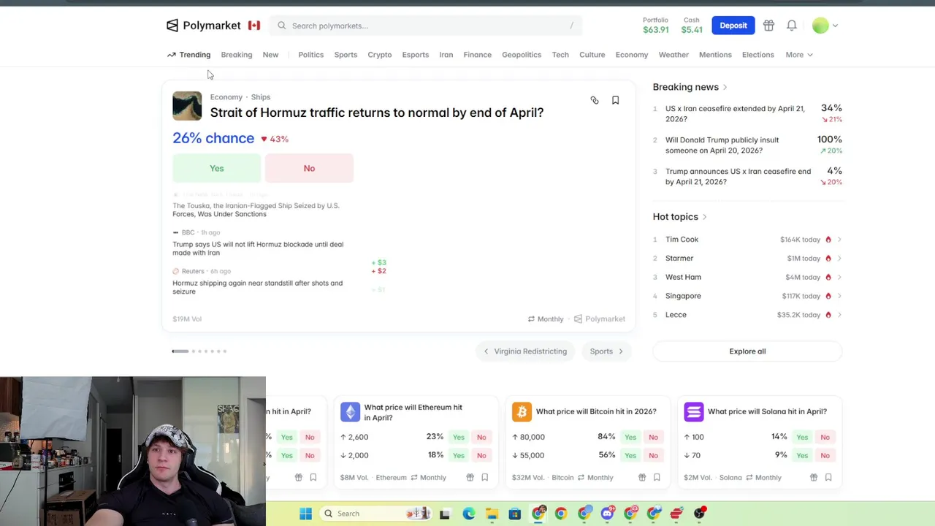Open Reuters headline on Hormuz shipping standstill
935x526 pixels.
click(x=257, y=287)
